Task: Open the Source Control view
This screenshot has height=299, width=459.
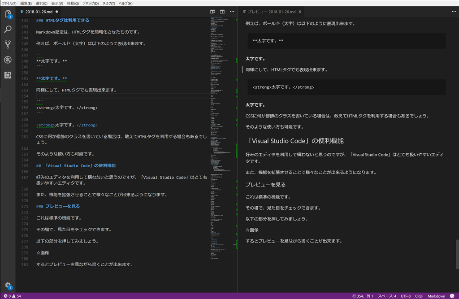Action: [x=7, y=43]
